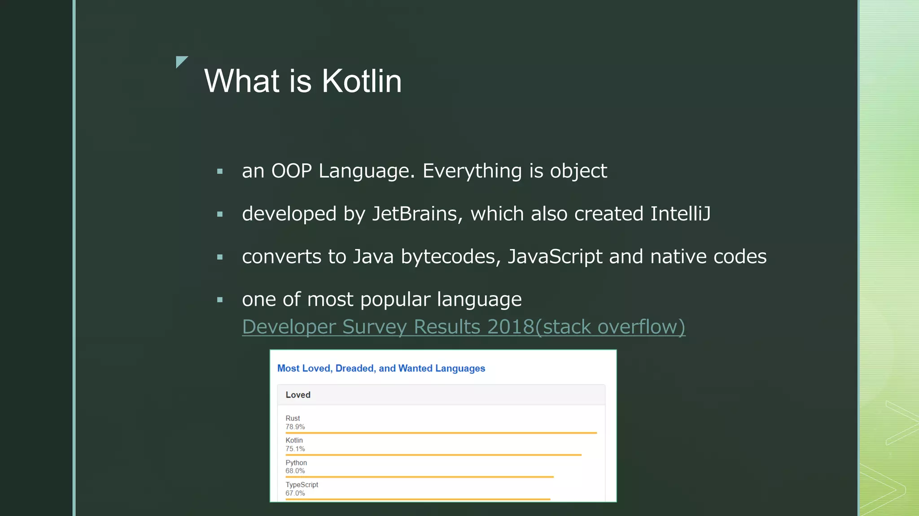This screenshot has width=919, height=516.
Task: Click the Developer Survey Results 2018 link
Action: (463, 327)
